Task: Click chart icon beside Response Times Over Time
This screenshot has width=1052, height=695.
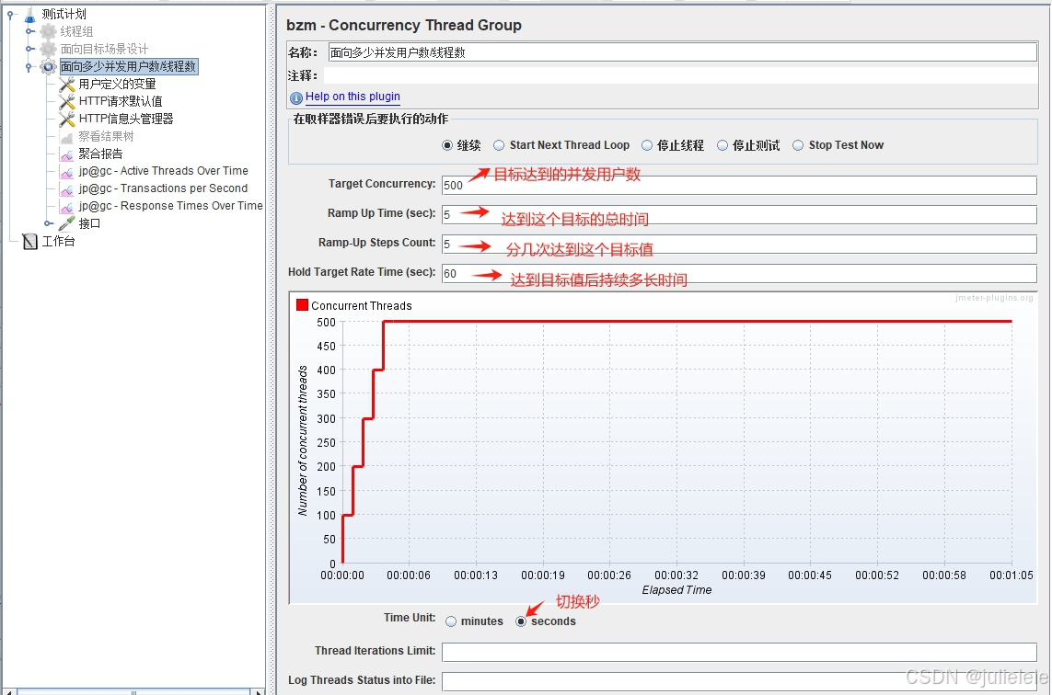Action: point(66,207)
